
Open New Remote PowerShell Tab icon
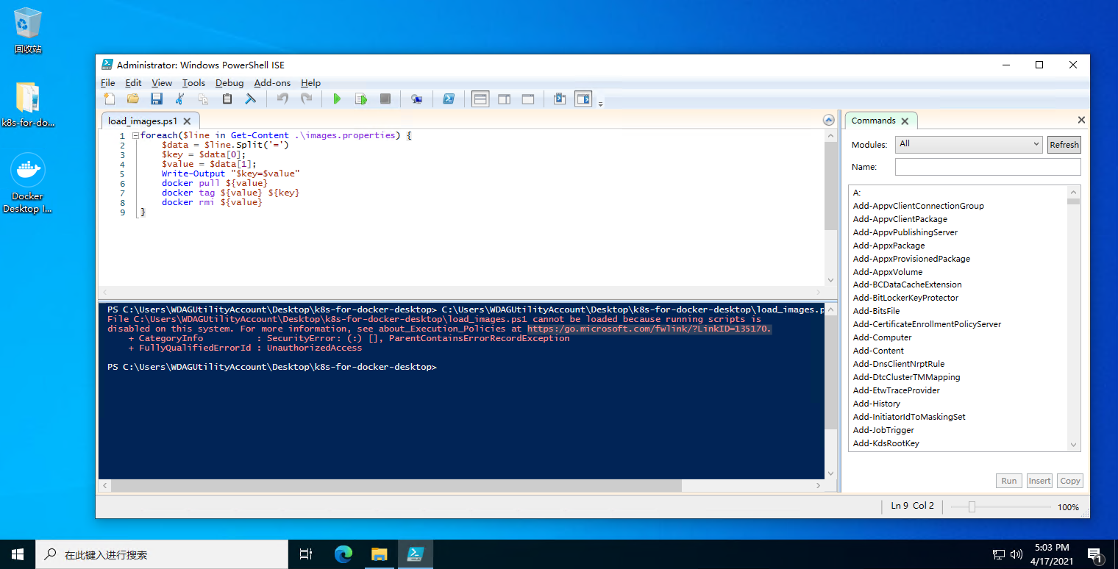416,99
